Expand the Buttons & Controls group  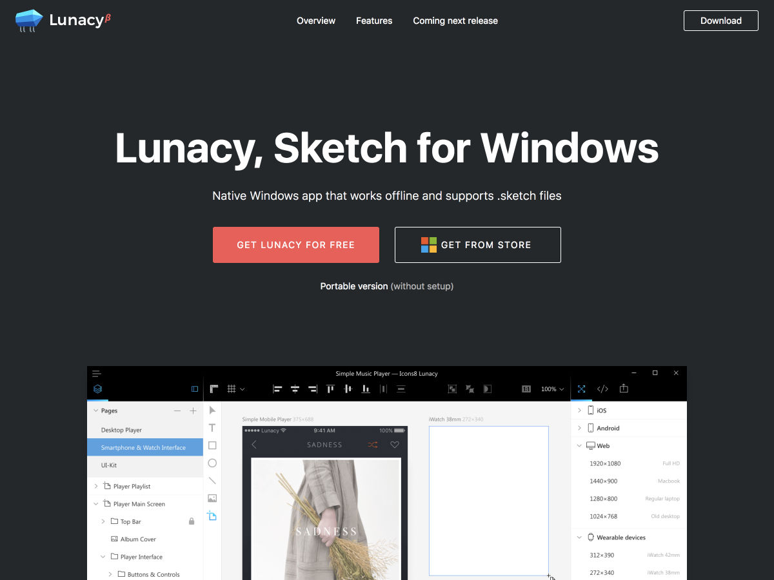point(110,574)
